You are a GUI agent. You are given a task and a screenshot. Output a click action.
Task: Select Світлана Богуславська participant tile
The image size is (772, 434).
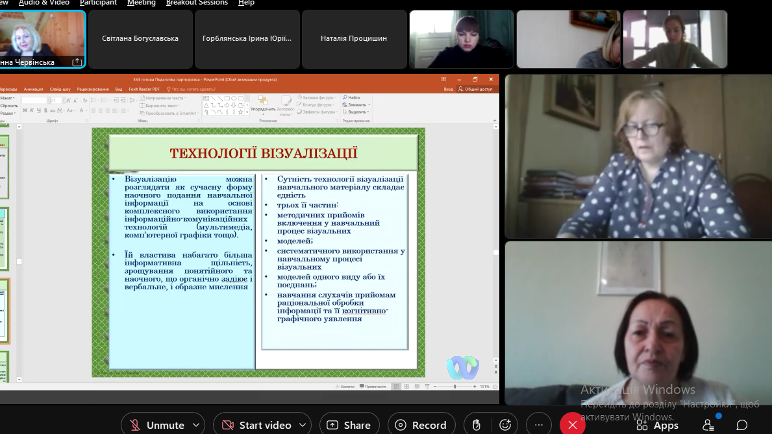[x=140, y=39]
